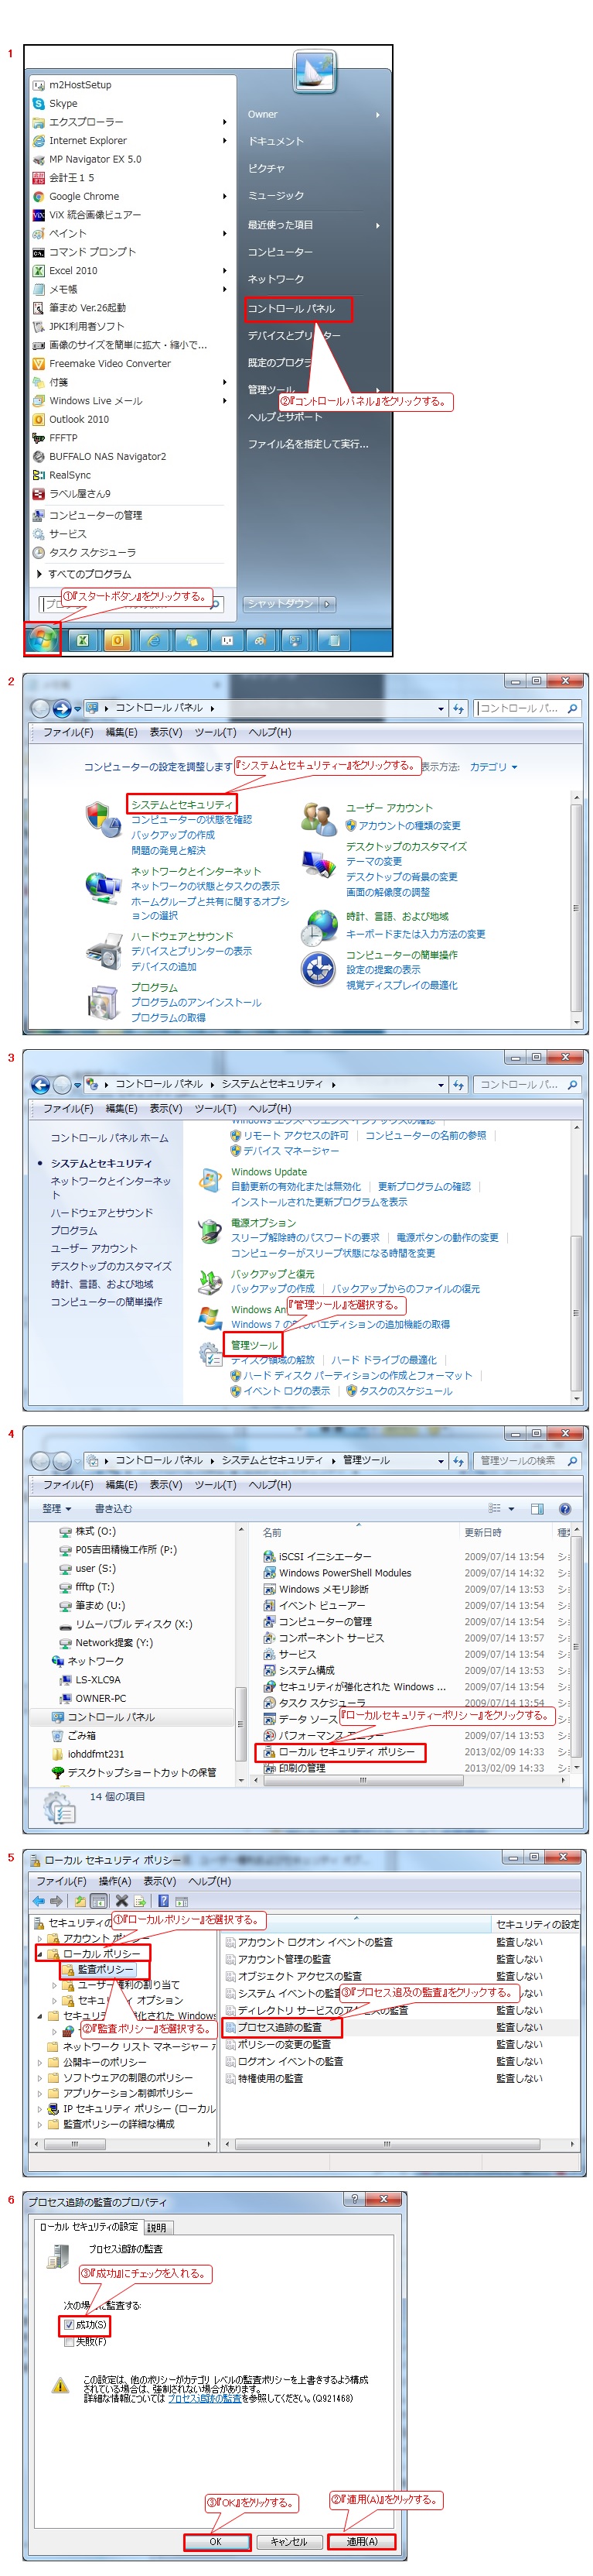The image size is (593, 2576).
Task: Select ローカル セキュリティの設定 tab
Action: (88, 2227)
